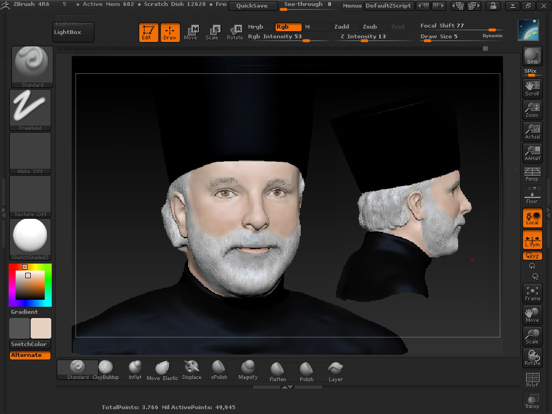Choose the Inflat brush
Screen dimensions: 552x414
(135, 370)
